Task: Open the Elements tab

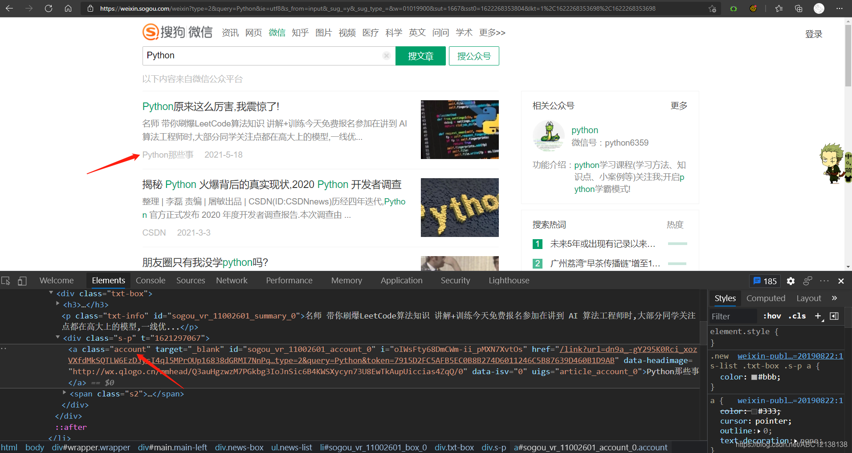Action: [108, 281]
